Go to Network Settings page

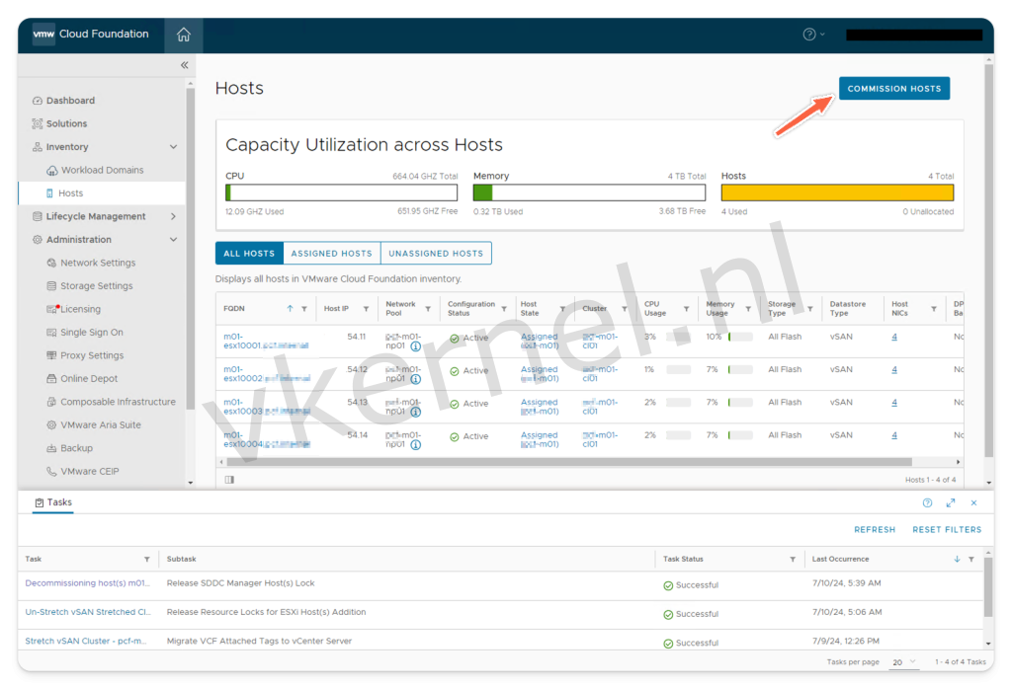tap(98, 263)
